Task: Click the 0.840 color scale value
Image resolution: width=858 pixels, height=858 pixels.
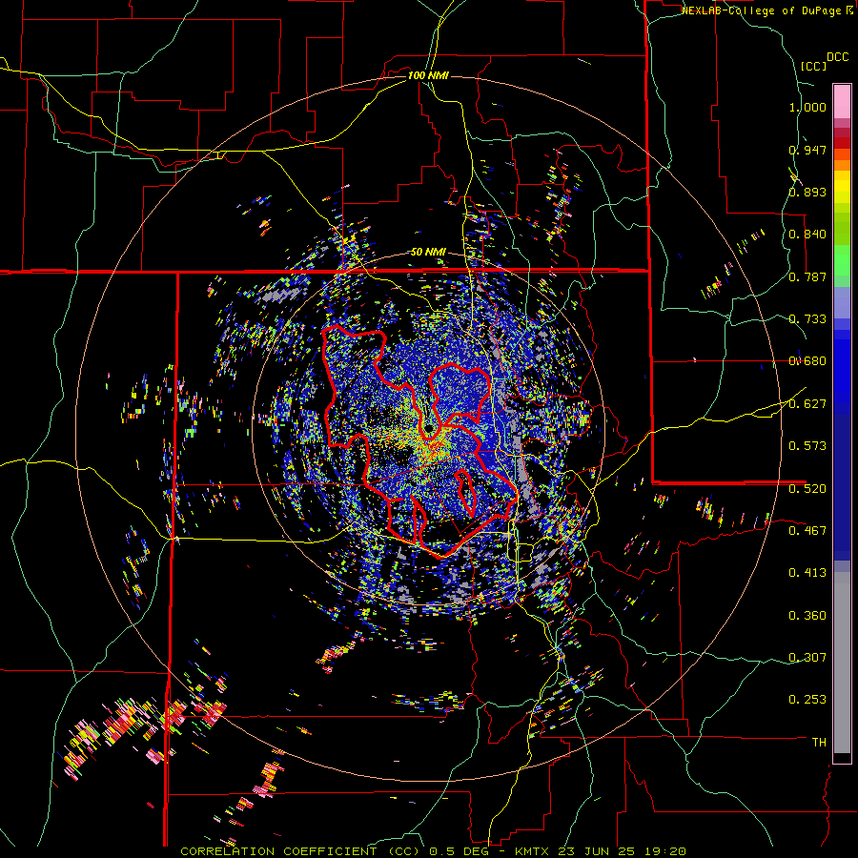Action: pyautogui.click(x=807, y=235)
